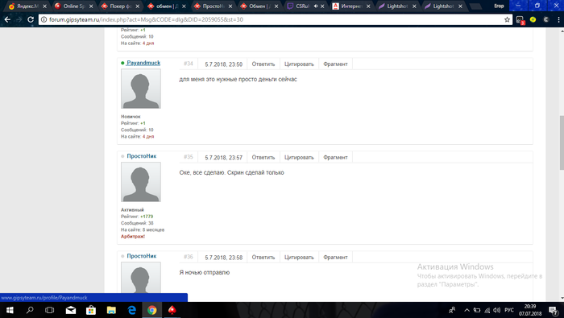This screenshot has width=564, height=318.
Task: Mute audio on the CSRul tab
Action: [316, 6]
